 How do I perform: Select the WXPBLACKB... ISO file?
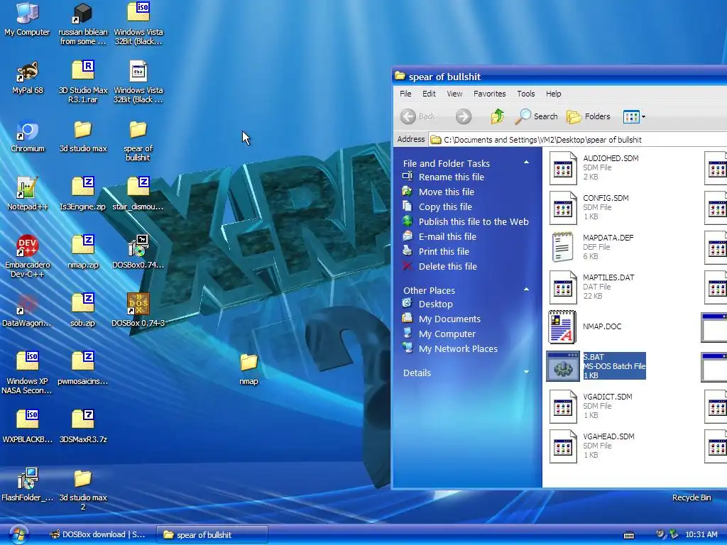[x=28, y=426]
